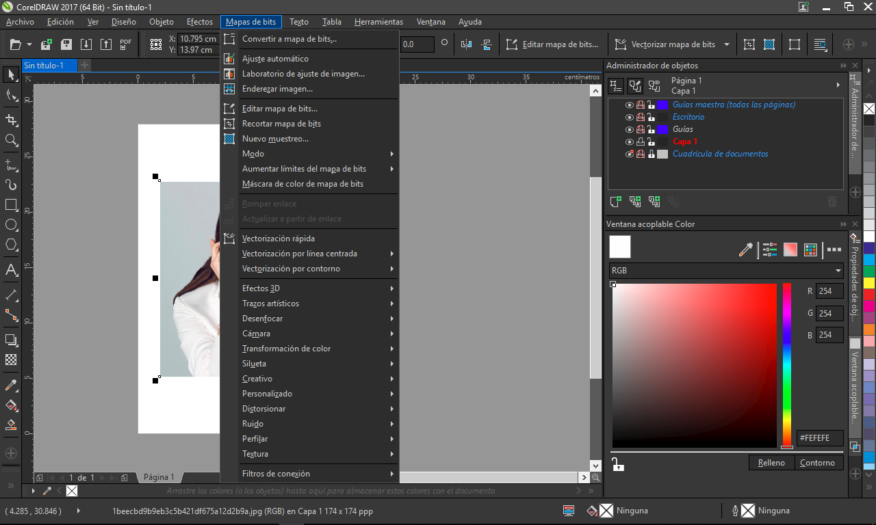This screenshot has height=525, width=876.
Task: Click the add new document tab plus
Action: pos(85,65)
